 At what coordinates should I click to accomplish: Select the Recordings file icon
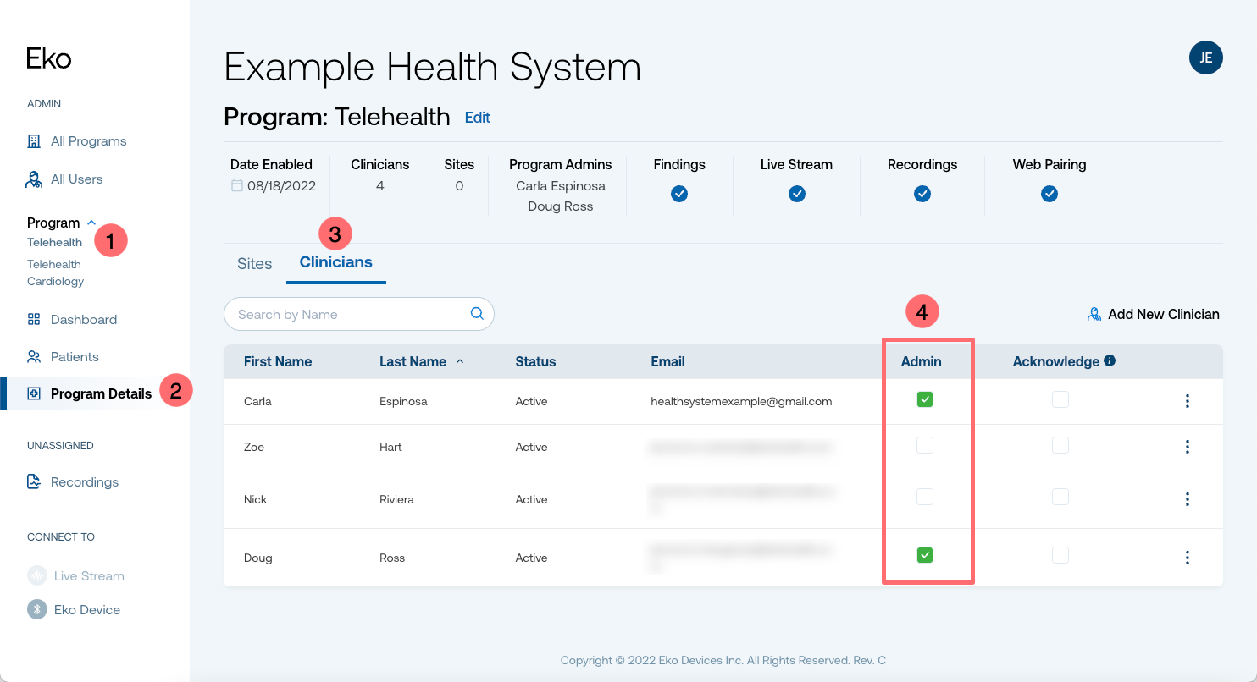tap(34, 482)
